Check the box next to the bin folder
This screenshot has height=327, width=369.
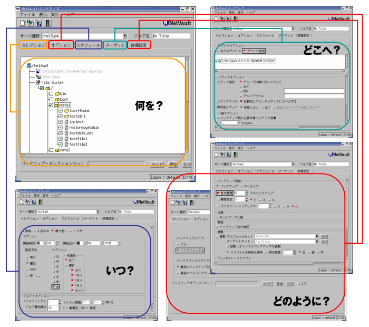coord(51,93)
